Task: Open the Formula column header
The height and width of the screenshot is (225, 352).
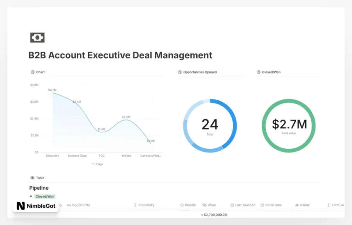Action: pyautogui.click(x=336, y=205)
